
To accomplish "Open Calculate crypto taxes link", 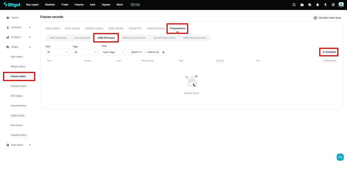I will (x=327, y=18).
